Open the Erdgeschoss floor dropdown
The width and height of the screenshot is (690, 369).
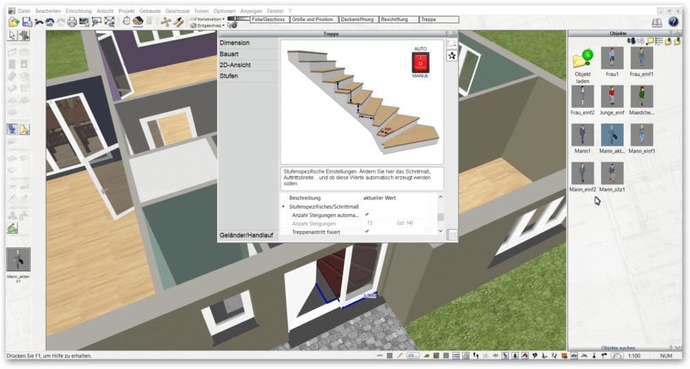pos(207,25)
